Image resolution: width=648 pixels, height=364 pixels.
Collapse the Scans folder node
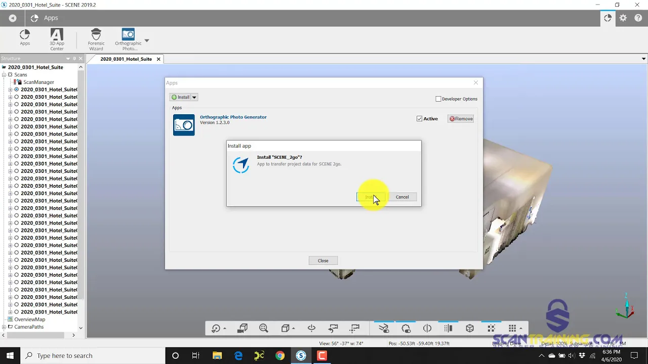coord(4,75)
